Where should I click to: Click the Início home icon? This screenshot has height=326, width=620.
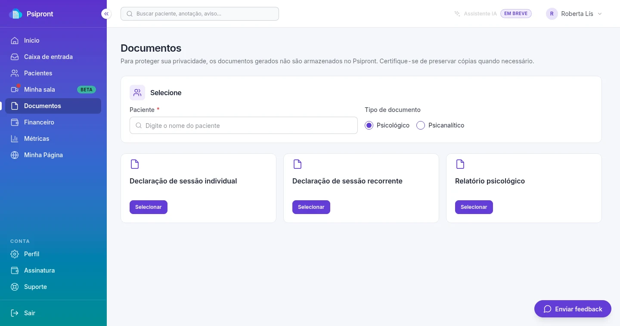pyautogui.click(x=15, y=40)
